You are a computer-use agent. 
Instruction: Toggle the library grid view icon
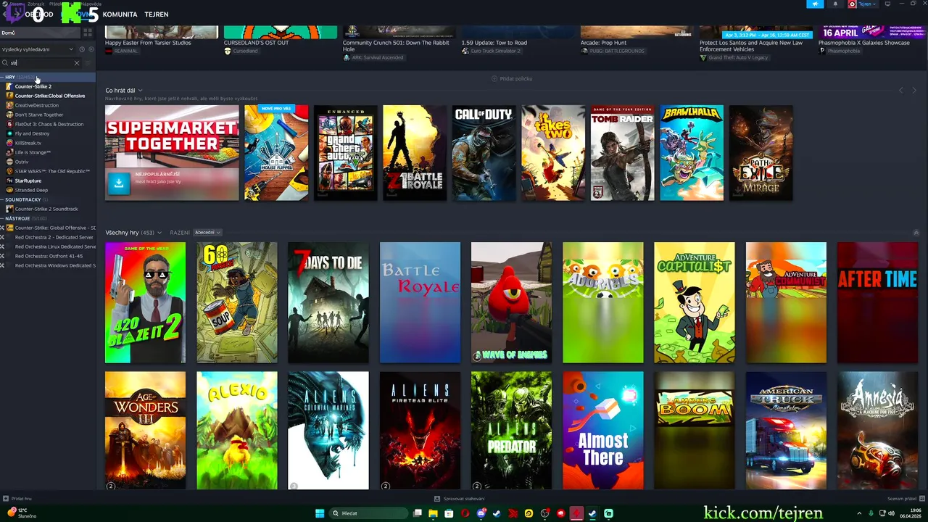click(88, 33)
